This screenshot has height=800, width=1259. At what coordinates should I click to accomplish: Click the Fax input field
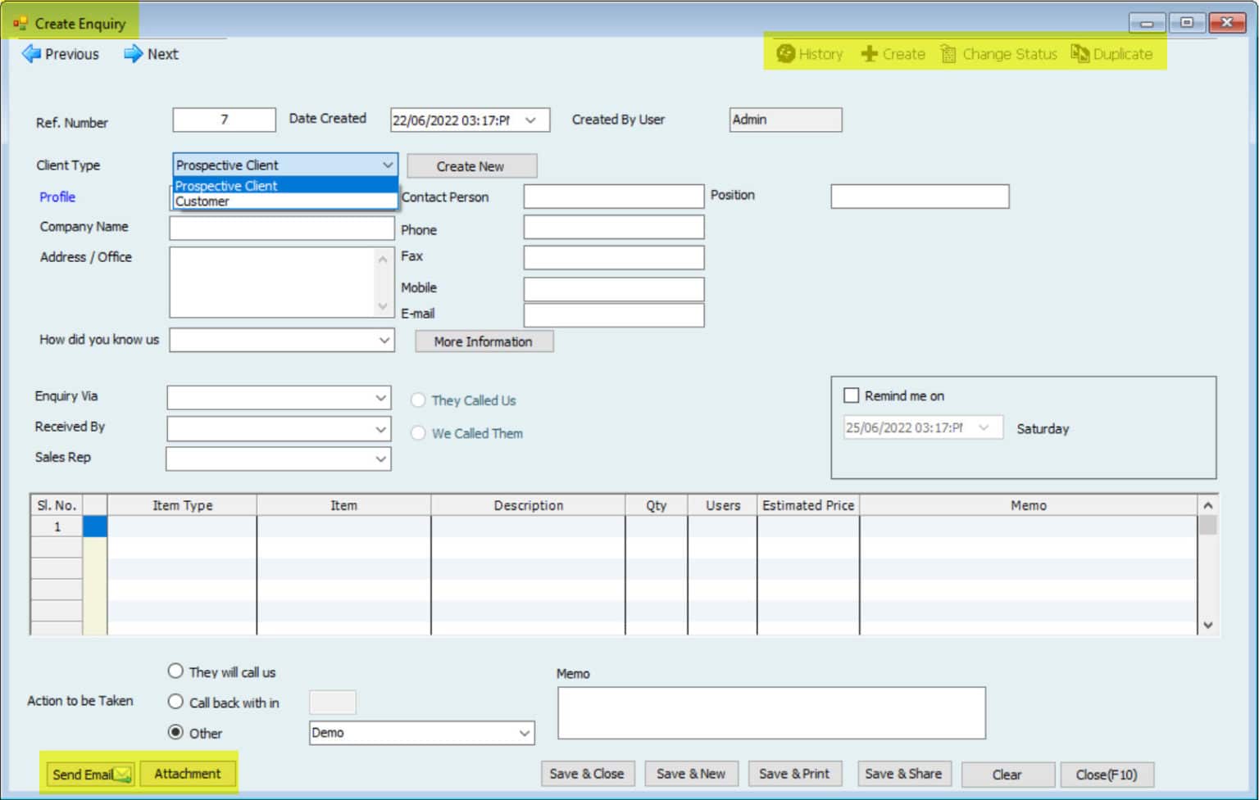(614, 257)
